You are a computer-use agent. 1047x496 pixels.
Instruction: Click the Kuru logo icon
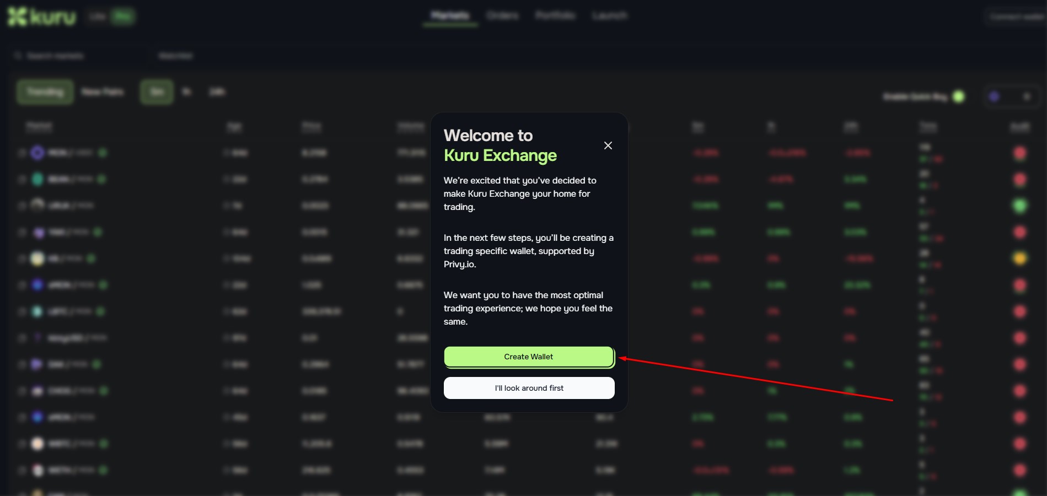point(17,17)
